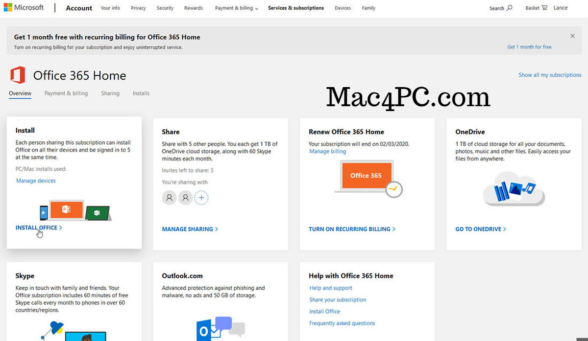Click the Install Office link under Help
Screen dimensions: 588x341
pos(324,312)
